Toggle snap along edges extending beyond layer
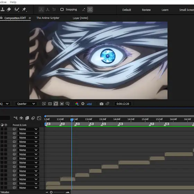Viewport: 194px width, 194px height. click(83, 10)
